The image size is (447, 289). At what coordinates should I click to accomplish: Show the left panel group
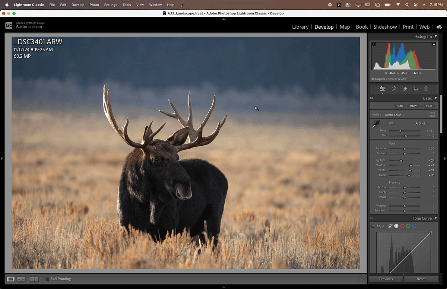(2, 159)
